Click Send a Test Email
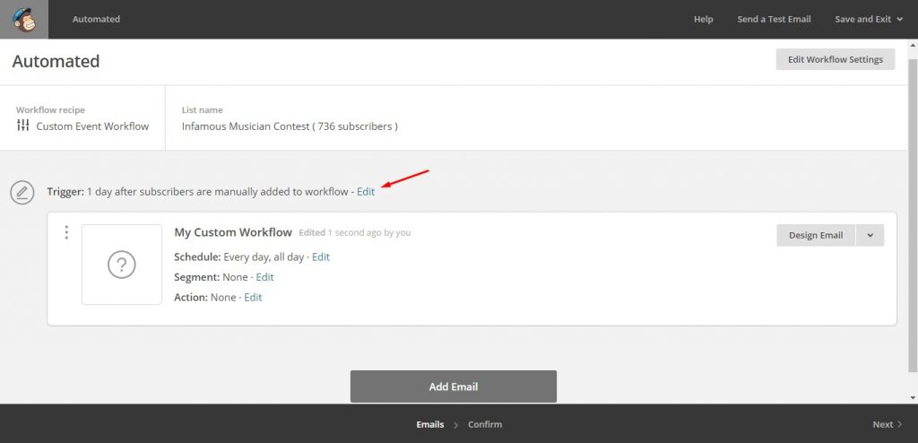Screen dimensions: 918x443 tap(774, 20)
